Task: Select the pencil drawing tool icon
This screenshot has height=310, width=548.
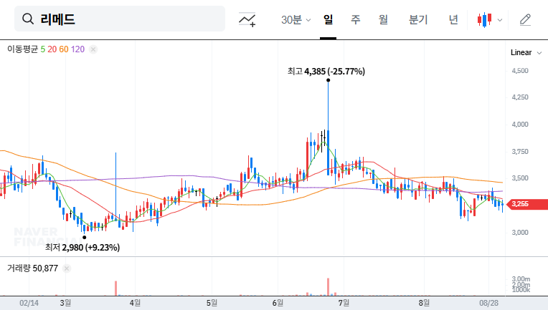Action: click(525, 20)
